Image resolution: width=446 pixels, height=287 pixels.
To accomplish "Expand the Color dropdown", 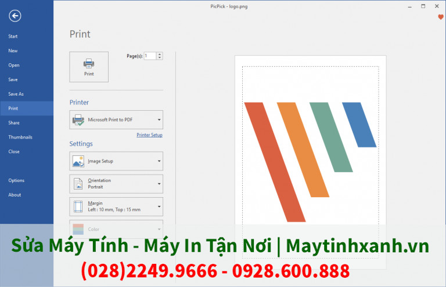I will [116, 229].
